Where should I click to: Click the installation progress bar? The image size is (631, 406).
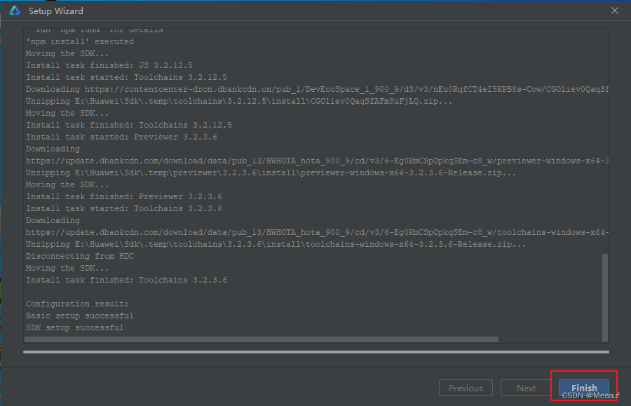tap(316, 352)
